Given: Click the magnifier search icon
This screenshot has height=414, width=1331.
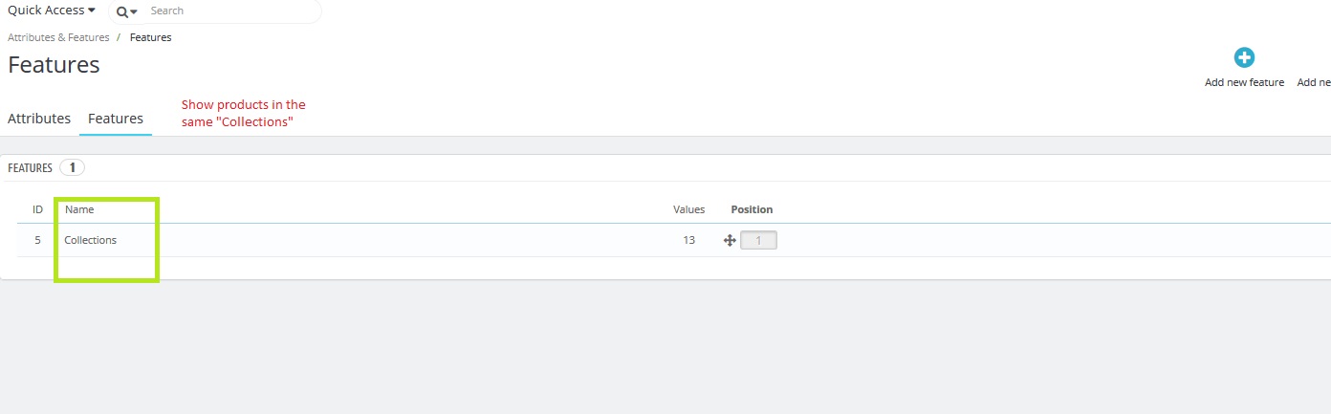Looking at the screenshot, I should pos(123,11).
